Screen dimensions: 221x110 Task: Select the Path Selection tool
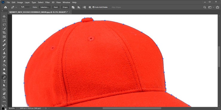pos(4,85)
